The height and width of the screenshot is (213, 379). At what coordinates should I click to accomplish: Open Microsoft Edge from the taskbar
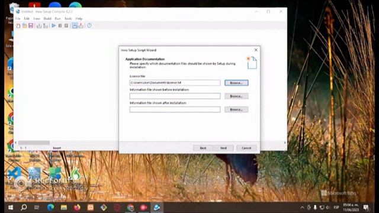click(50, 208)
